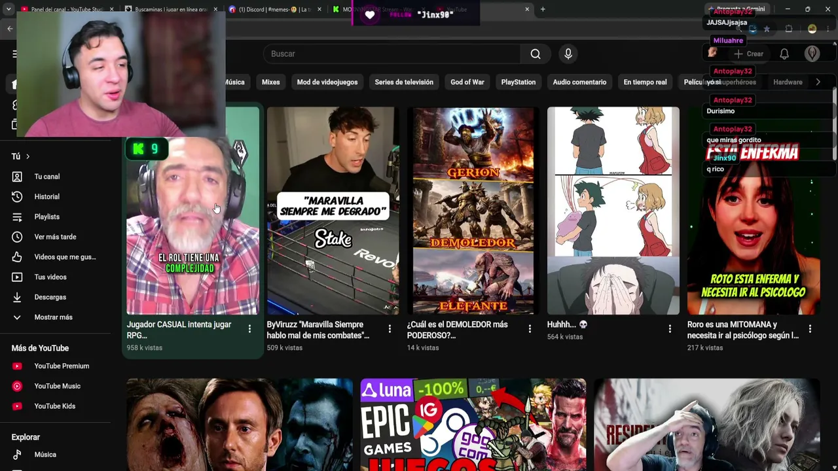Select the Series de televisión chip
Screen dimensions: 838x471
click(404, 82)
